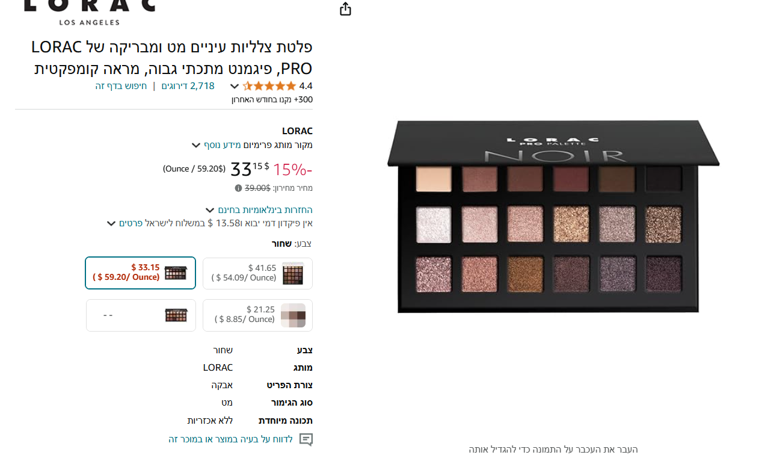Click the share icon above product image

pyautogui.click(x=345, y=9)
